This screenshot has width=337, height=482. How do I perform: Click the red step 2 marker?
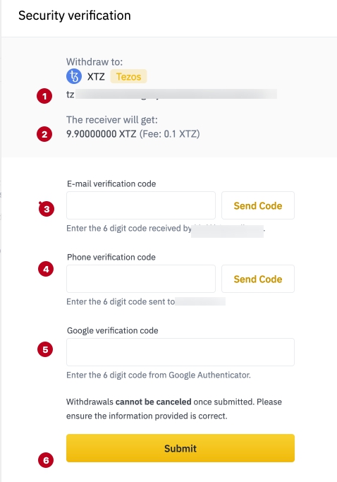[44, 134]
